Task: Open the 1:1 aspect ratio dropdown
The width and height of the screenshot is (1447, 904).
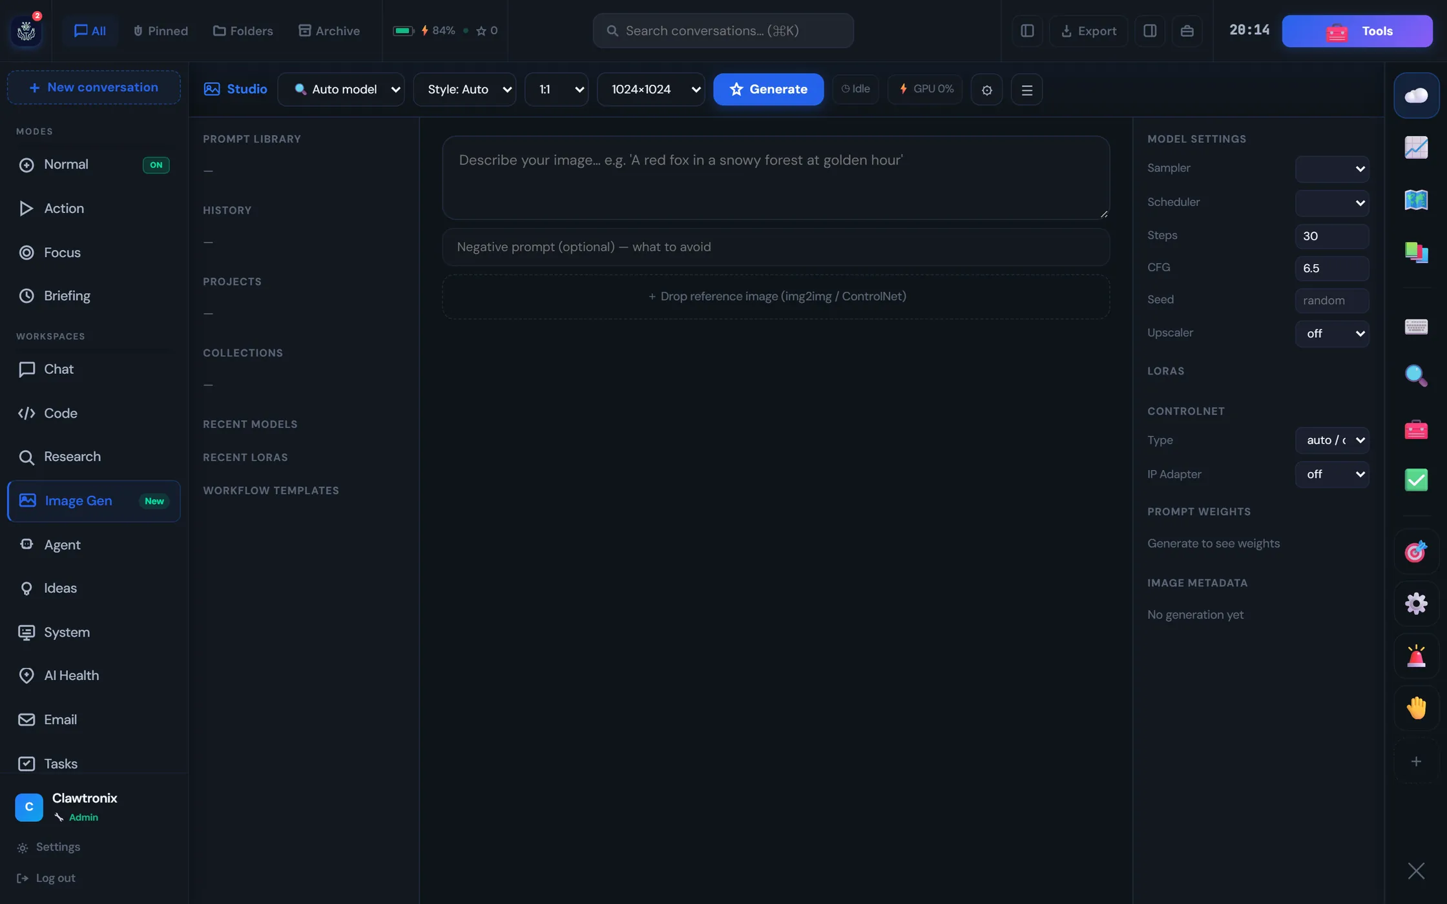Action: coord(556,89)
